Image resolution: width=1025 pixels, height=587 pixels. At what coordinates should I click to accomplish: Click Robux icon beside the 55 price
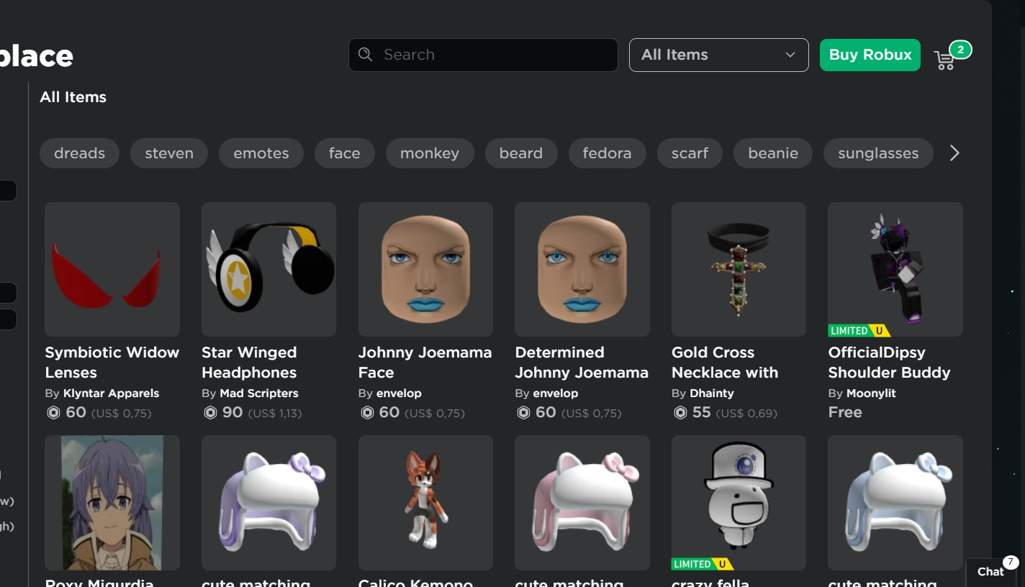tap(680, 413)
